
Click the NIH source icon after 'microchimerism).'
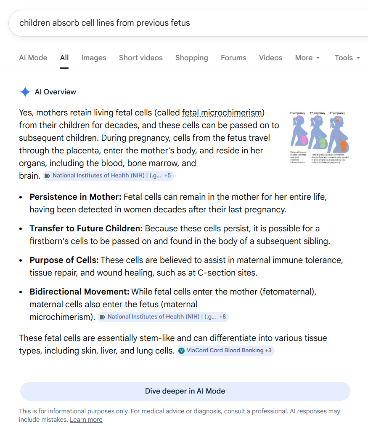click(102, 317)
